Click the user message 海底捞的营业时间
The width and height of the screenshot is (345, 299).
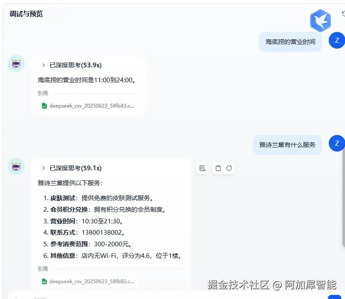click(291, 42)
